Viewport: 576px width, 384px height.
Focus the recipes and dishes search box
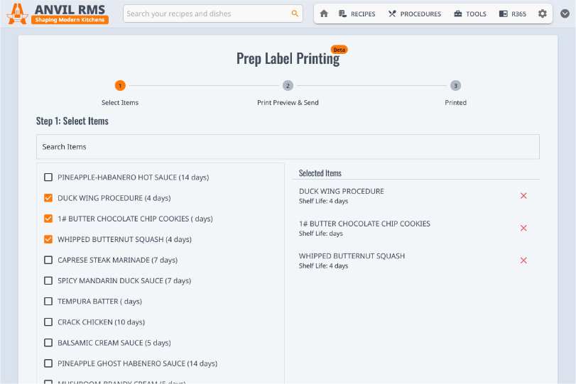(206, 13)
